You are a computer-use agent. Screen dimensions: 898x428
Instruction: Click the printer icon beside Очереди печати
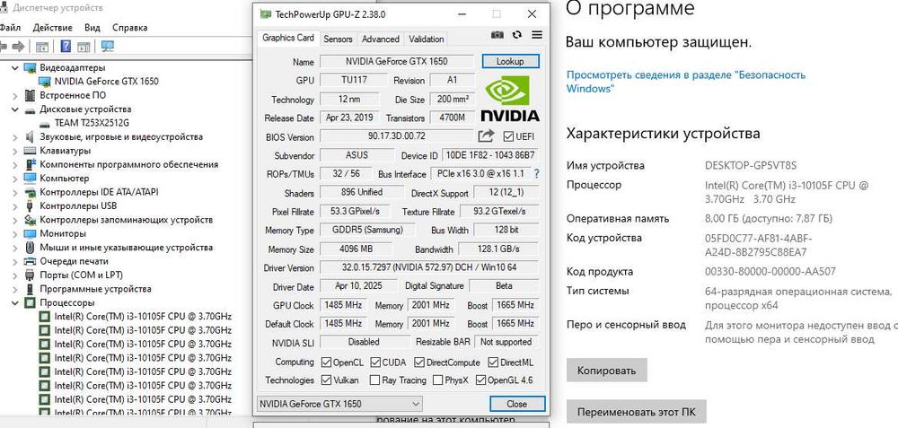[x=30, y=261]
